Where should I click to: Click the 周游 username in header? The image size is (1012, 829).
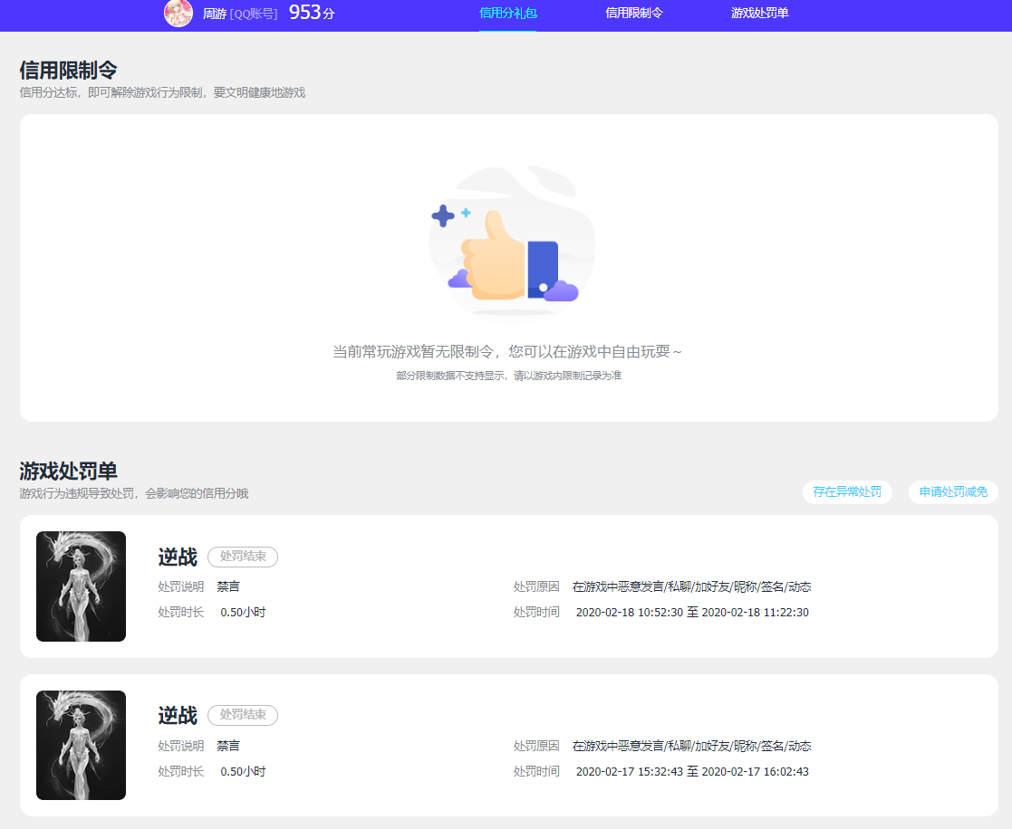point(215,14)
